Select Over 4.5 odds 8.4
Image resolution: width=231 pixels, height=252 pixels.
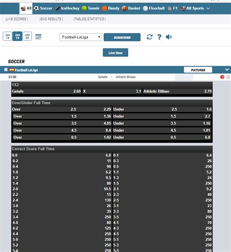pyautogui.click(x=62, y=130)
